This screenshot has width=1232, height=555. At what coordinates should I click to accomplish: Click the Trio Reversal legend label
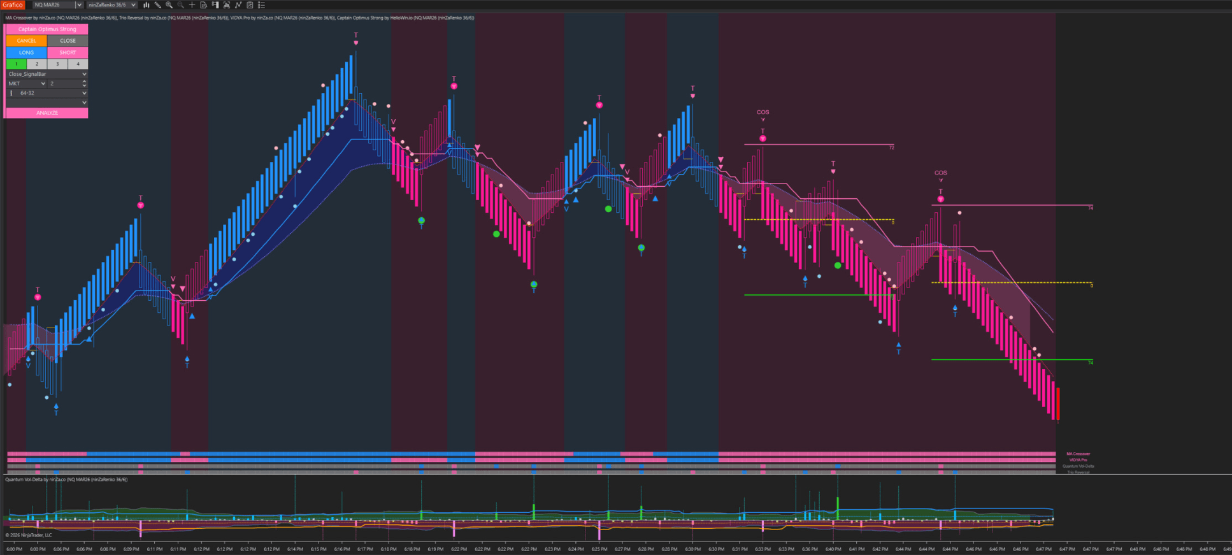click(x=1078, y=472)
